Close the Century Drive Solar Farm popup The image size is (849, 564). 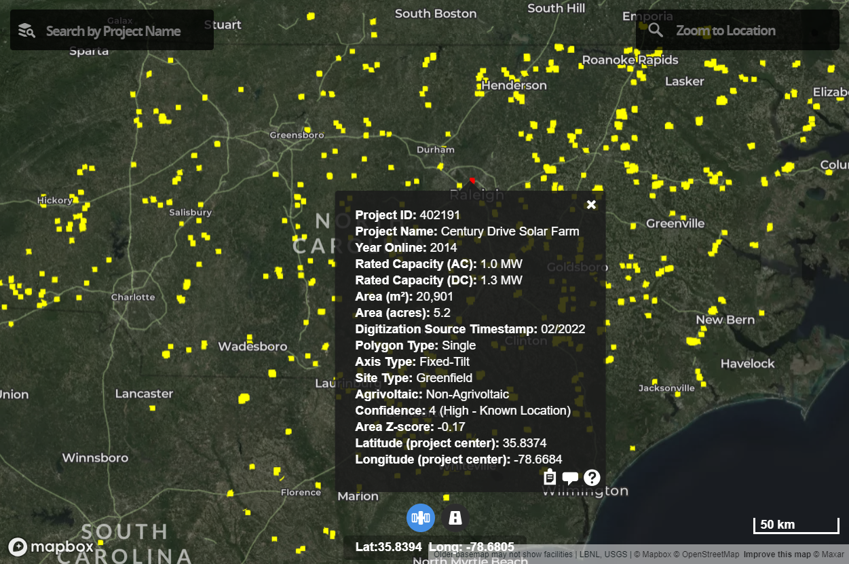[591, 204]
